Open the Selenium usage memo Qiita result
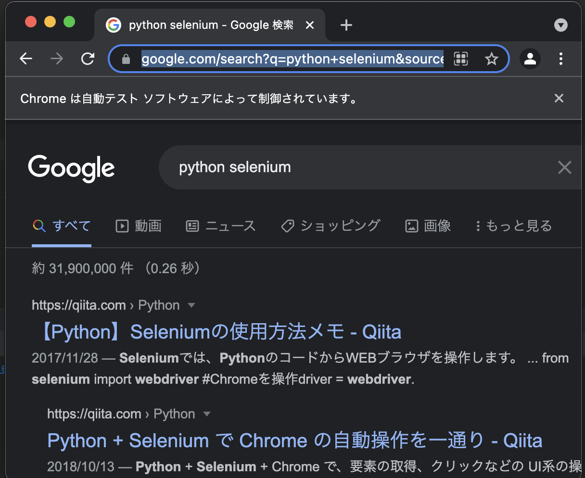This screenshot has width=585, height=478. (216, 331)
